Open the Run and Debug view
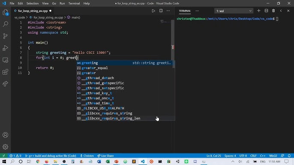The width and height of the screenshot is (294, 165). pyautogui.click(x=6, y=48)
